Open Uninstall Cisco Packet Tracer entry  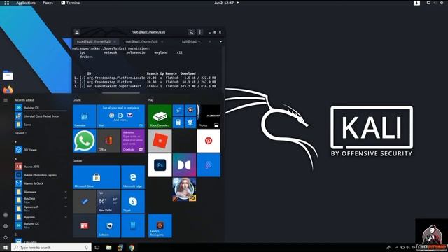(x=41, y=116)
